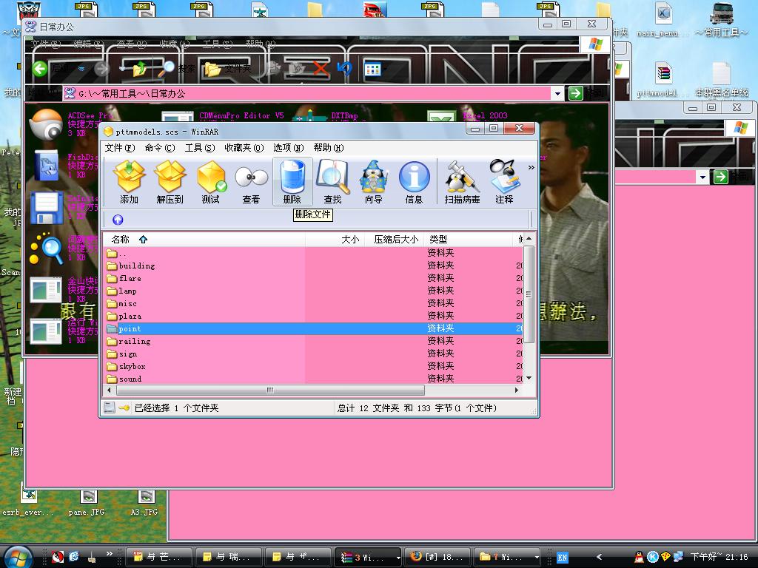
Task: Show archive 信息 (Info) icon
Action: [x=414, y=182]
